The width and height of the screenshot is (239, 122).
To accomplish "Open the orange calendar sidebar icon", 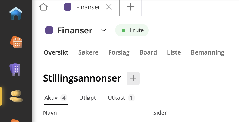I will click(x=16, y=42).
